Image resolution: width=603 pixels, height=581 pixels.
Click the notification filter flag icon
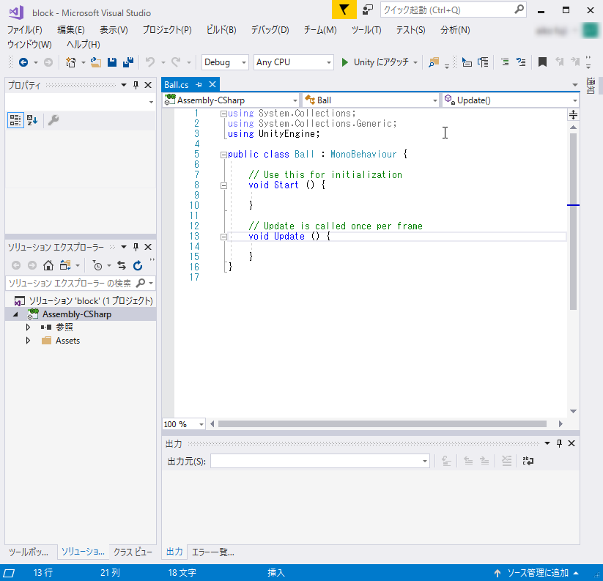(x=344, y=10)
